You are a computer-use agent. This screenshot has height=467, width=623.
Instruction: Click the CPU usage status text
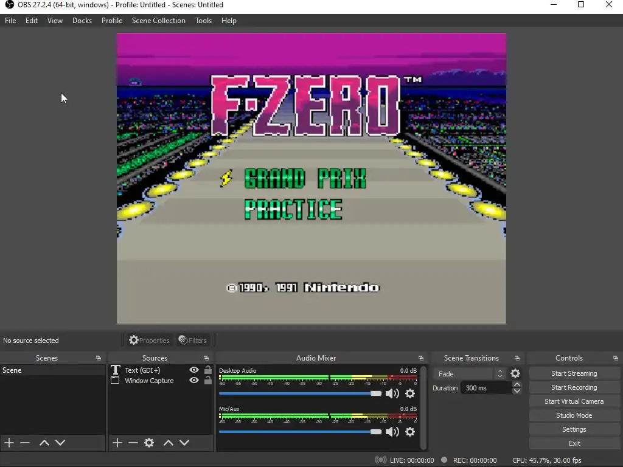pos(547,460)
